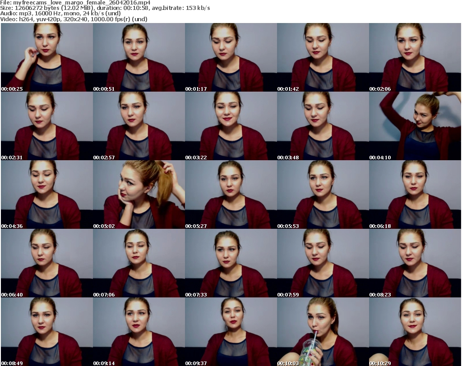
Task: Select the thumbnail frame at 00:04:36
Action: click(x=47, y=195)
